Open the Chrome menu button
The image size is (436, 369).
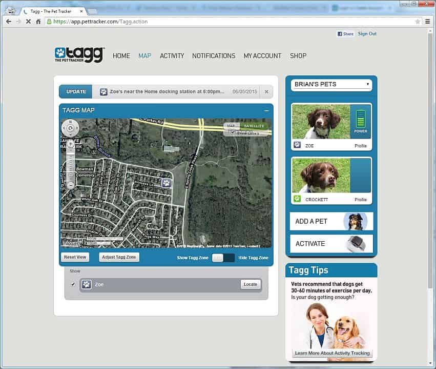pos(428,22)
